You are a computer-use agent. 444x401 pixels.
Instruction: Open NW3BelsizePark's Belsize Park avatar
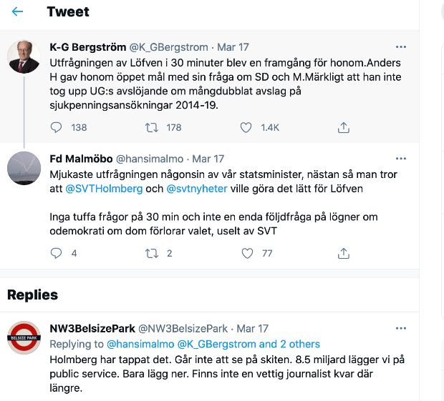pos(24,337)
